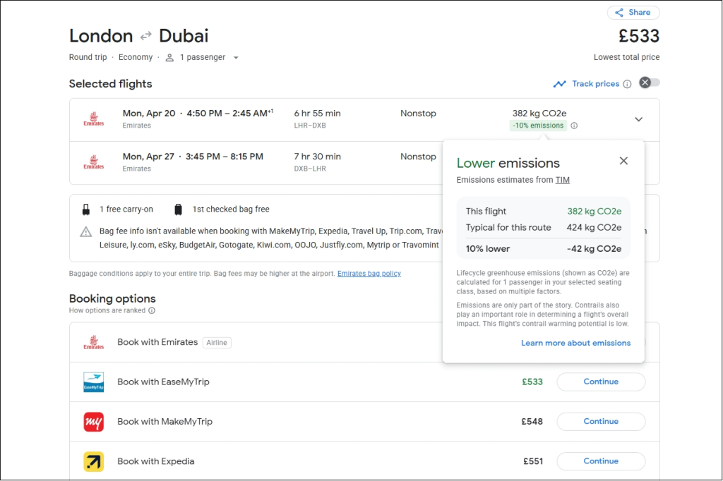This screenshot has height=481, width=723.
Task: Click the MakeMyTrip logo icon
Action: coord(94,422)
